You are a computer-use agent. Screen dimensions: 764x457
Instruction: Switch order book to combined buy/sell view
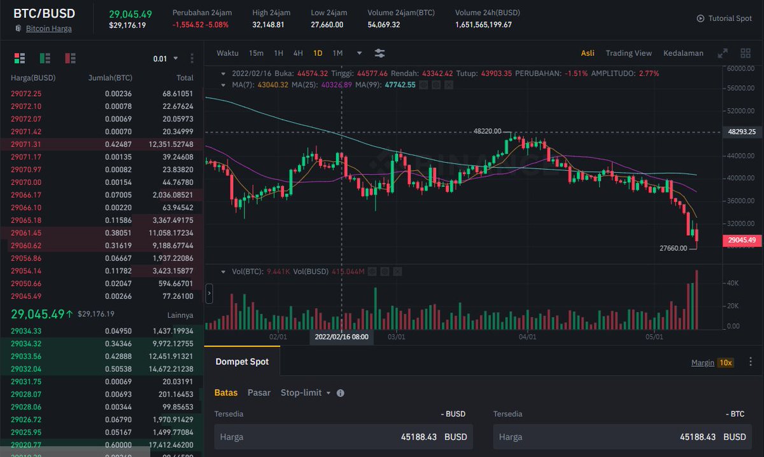point(19,58)
